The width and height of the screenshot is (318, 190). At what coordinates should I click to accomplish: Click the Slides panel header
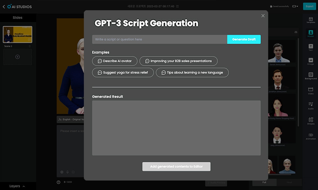18,17
